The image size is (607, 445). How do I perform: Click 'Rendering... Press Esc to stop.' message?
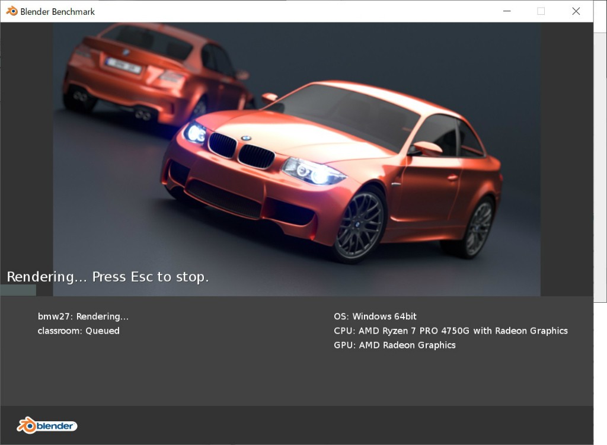[108, 277]
